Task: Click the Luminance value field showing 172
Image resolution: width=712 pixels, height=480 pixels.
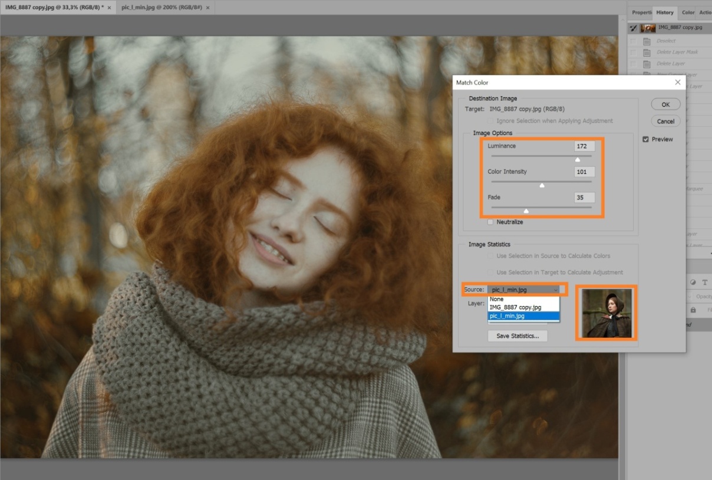Action: click(584, 146)
